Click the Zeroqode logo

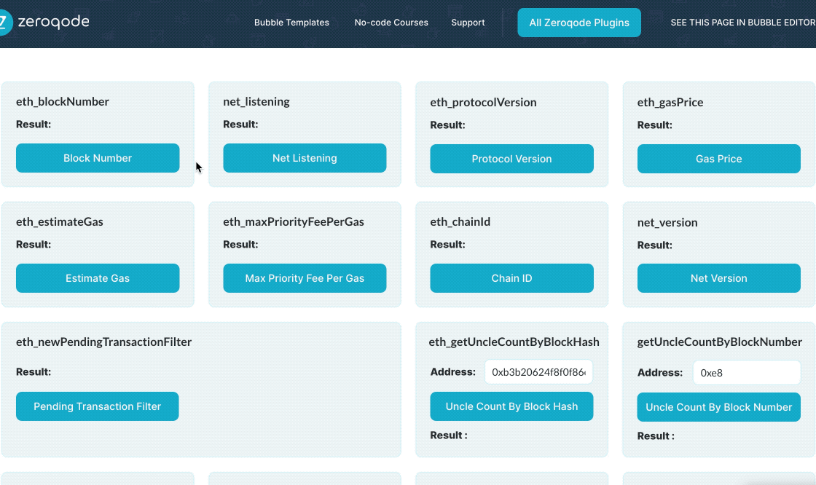click(x=44, y=22)
